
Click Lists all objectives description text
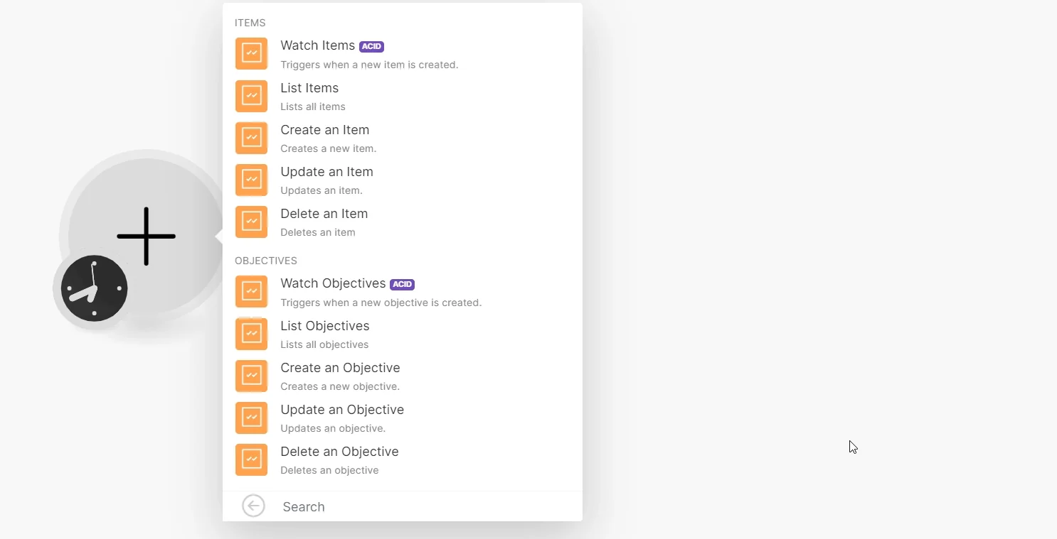coord(324,344)
